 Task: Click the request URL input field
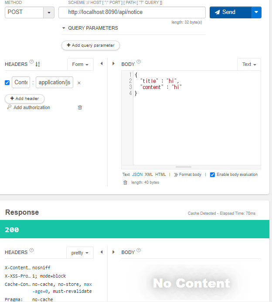(x=132, y=13)
